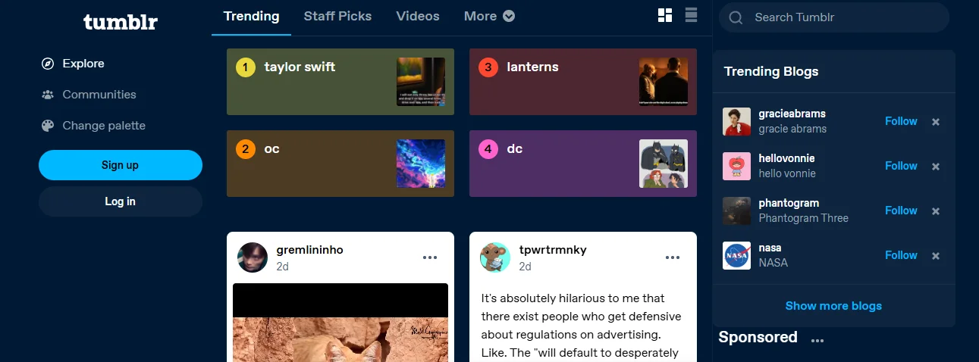Click the nasa blog name
The height and width of the screenshot is (362, 979).
(770, 248)
